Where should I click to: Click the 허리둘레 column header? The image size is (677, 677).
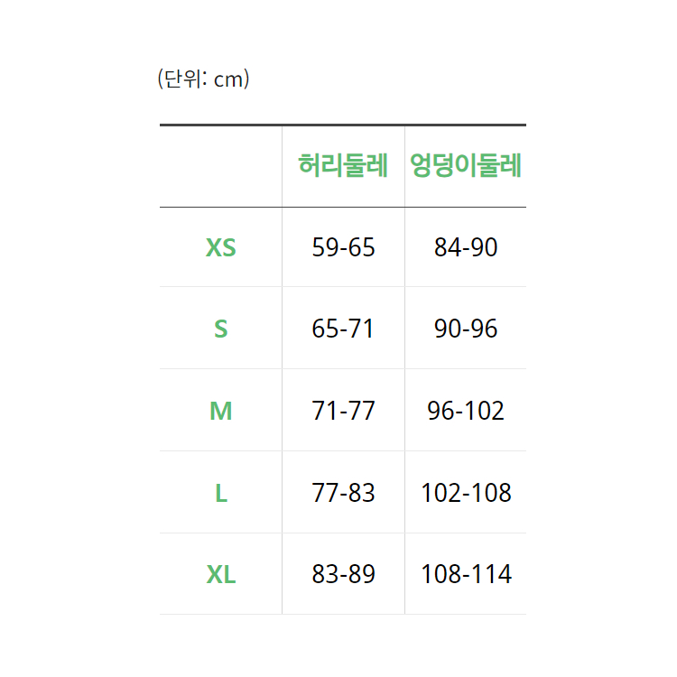pyautogui.click(x=343, y=166)
